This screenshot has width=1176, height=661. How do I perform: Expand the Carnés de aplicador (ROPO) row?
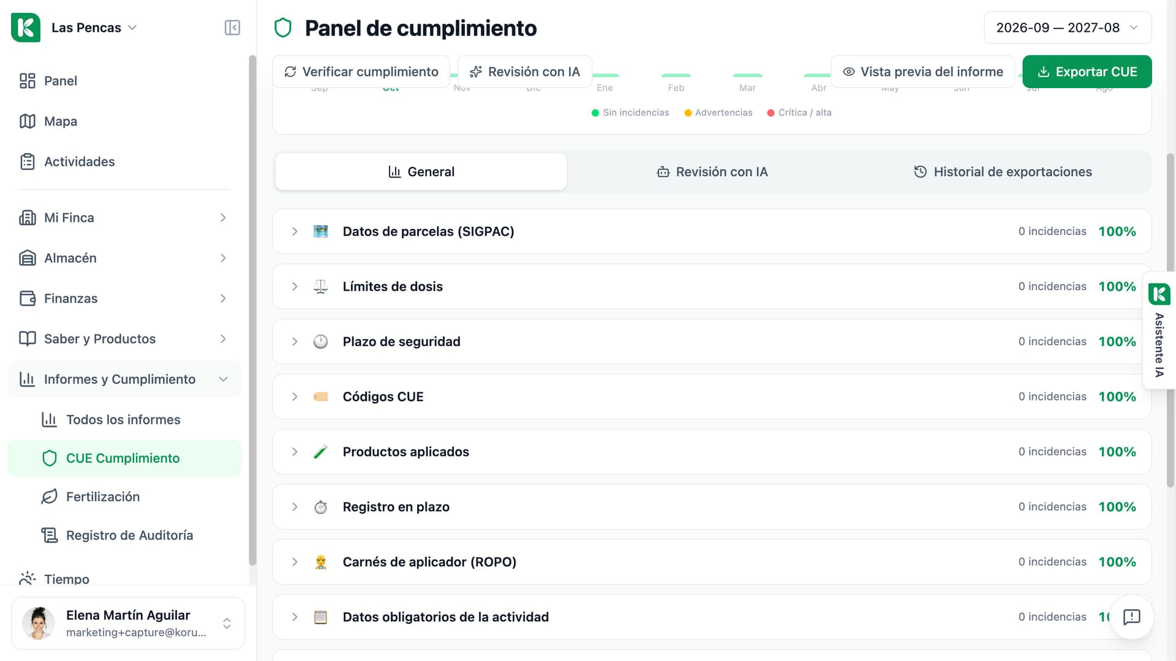click(x=295, y=562)
